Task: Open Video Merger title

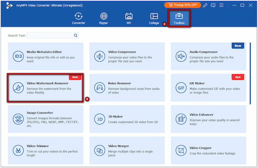Action: pos(119,146)
